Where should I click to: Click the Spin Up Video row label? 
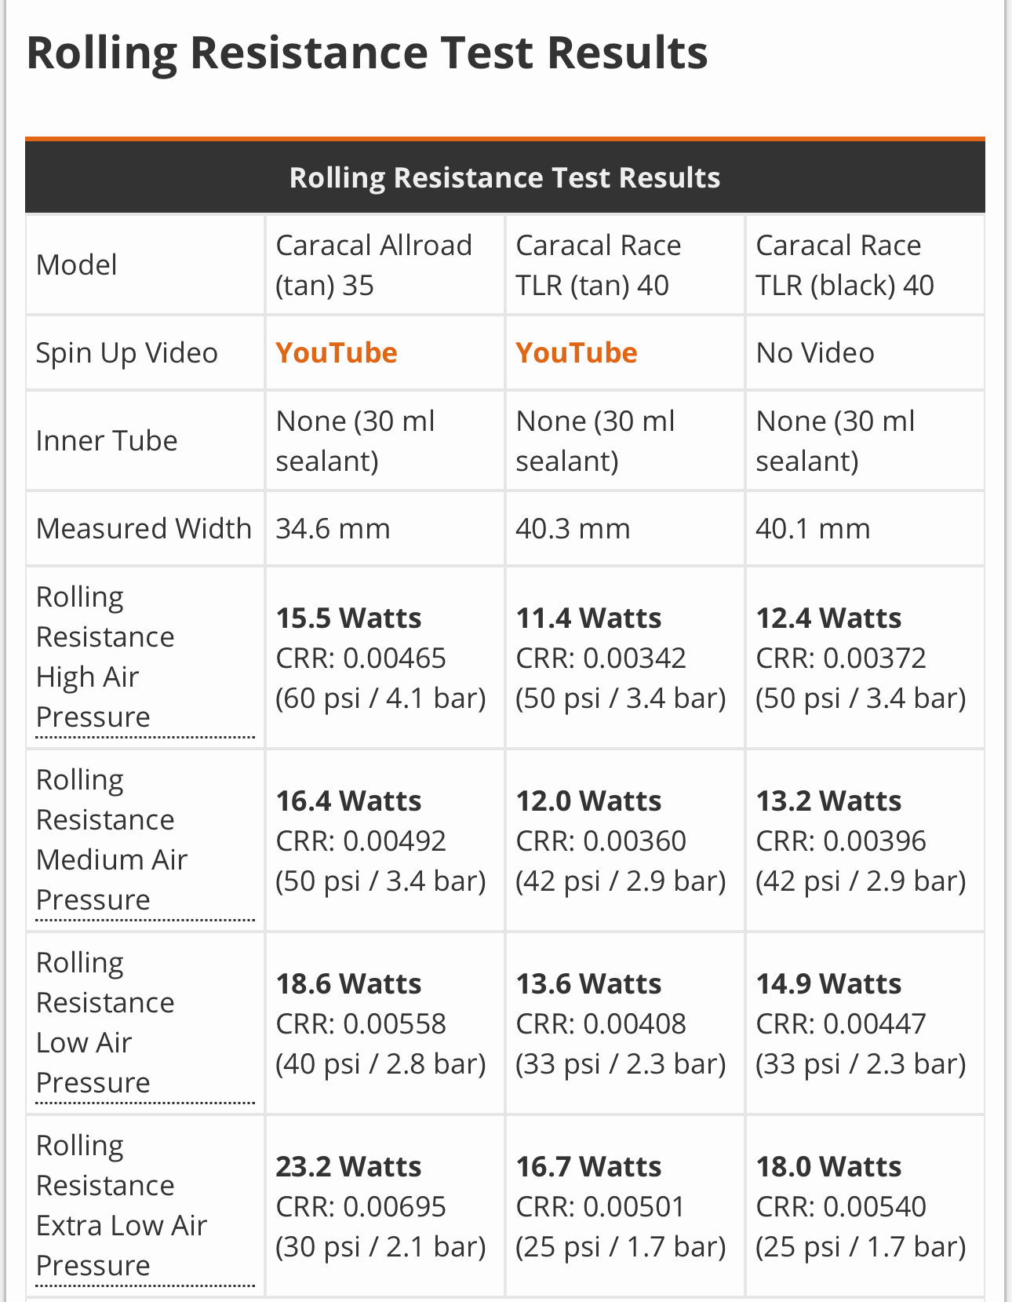(x=127, y=353)
